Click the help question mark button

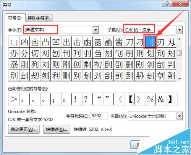167,3
